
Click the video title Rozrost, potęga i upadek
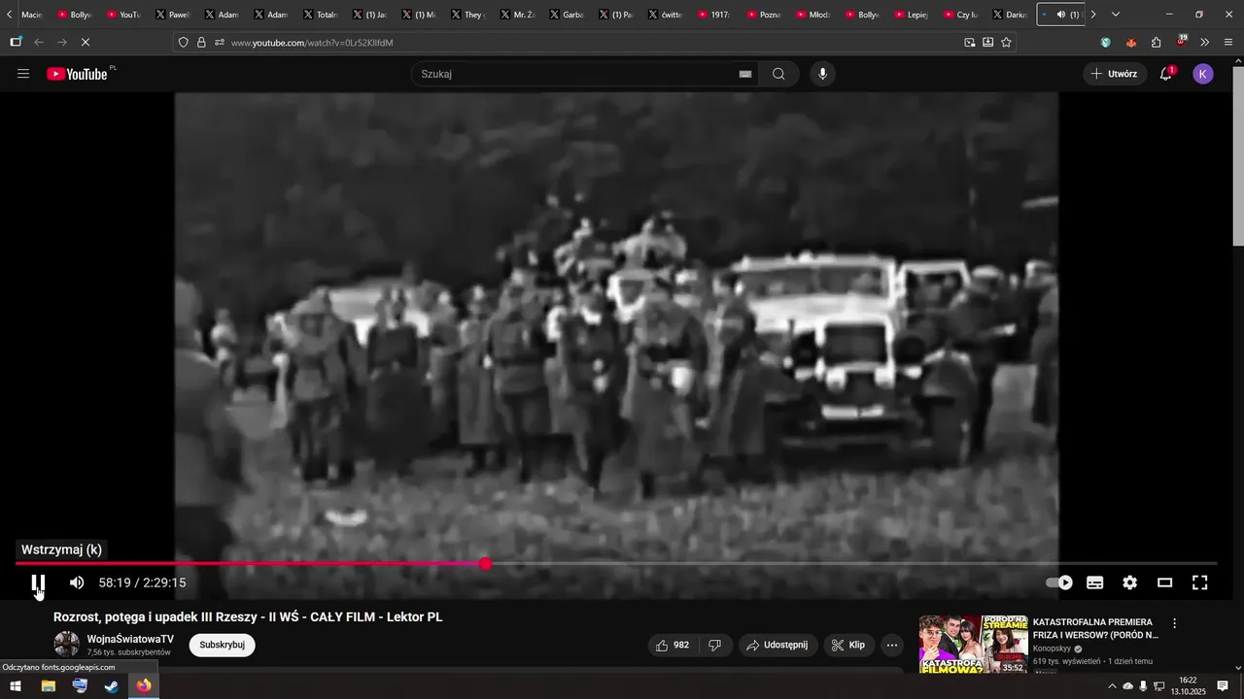coord(248,616)
